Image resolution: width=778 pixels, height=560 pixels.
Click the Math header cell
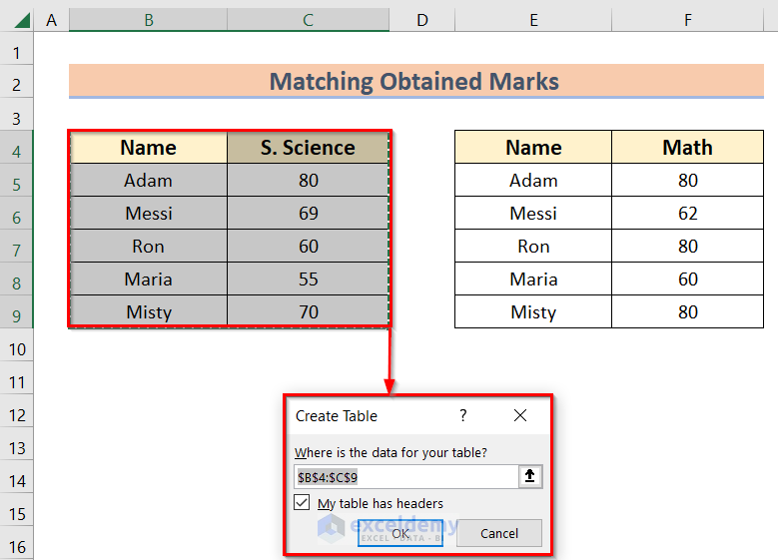tap(687, 148)
